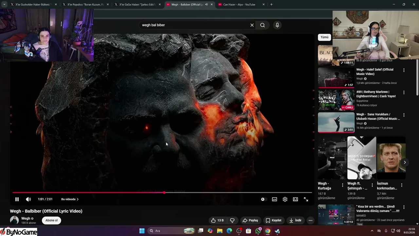
Task: Show next Shorts with arrow button
Action: point(405,162)
